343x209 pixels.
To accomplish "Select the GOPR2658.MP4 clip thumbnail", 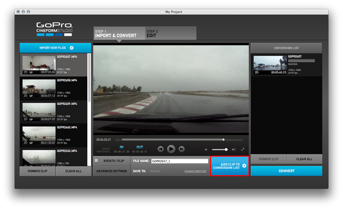I will click(39, 89).
